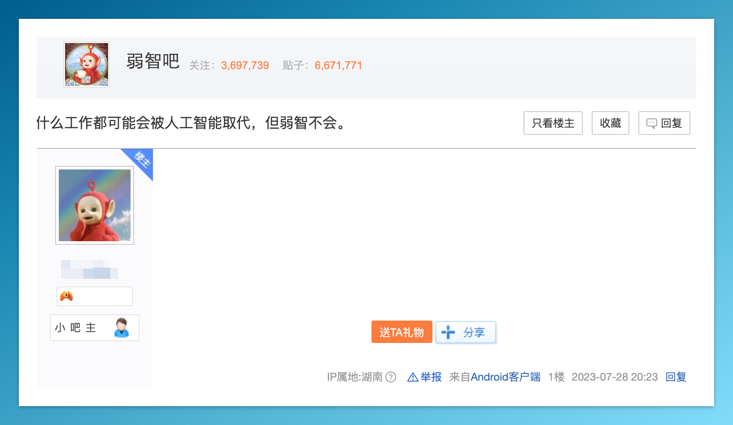Click the blue 回复 link at bottom right

point(676,377)
